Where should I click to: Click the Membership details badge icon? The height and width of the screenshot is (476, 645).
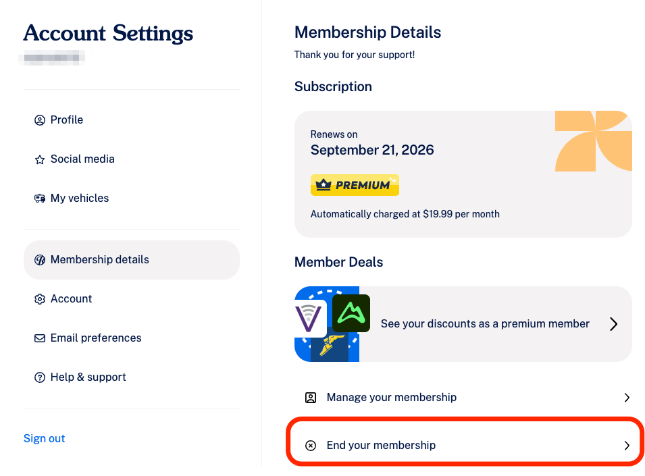tap(39, 260)
